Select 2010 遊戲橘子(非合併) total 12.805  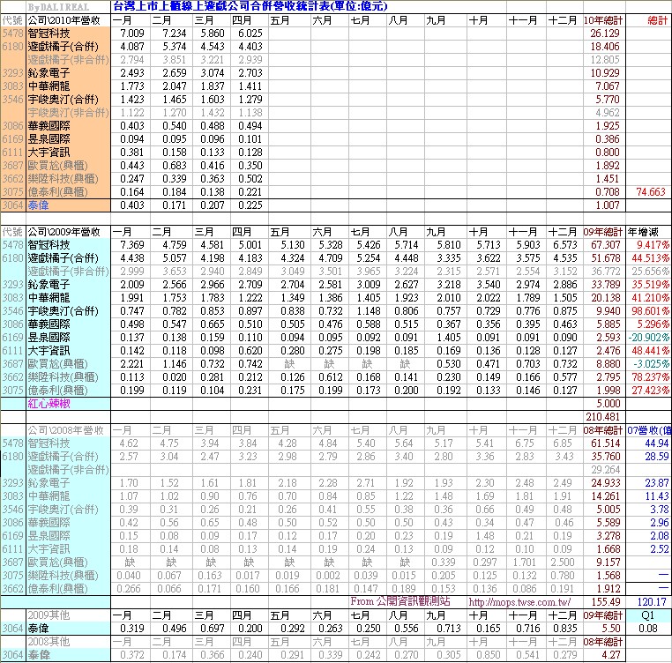605,60
